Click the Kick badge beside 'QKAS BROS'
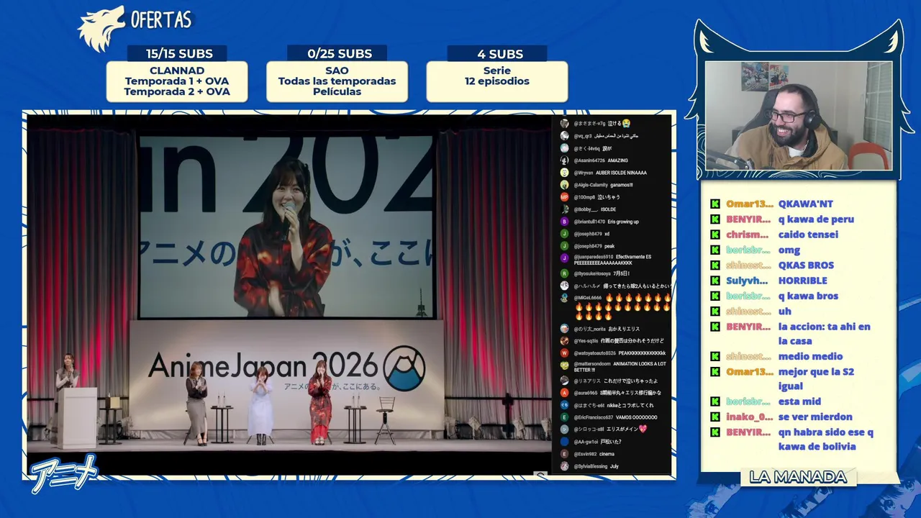921x518 pixels. point(714,265)
